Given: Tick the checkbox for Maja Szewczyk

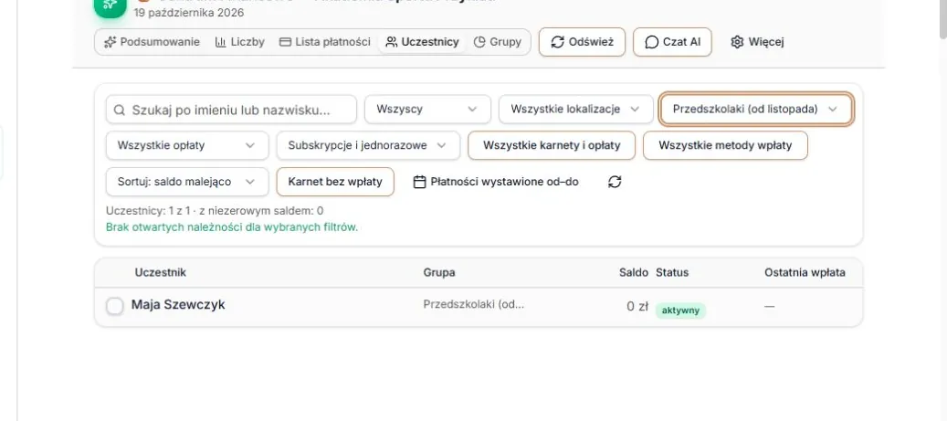Looking at the screenshot, I should (115, 306).
